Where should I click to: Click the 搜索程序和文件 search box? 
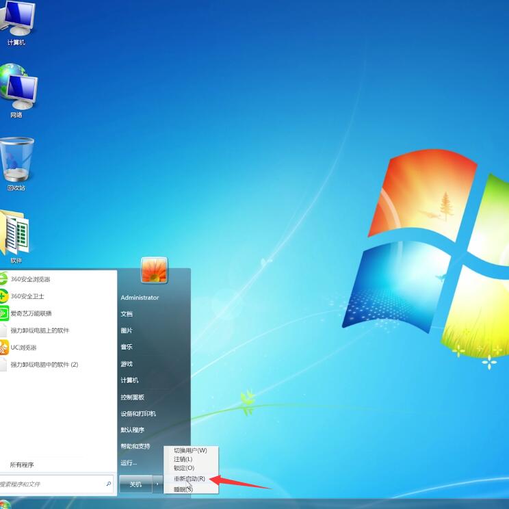(x=55, y=484)
